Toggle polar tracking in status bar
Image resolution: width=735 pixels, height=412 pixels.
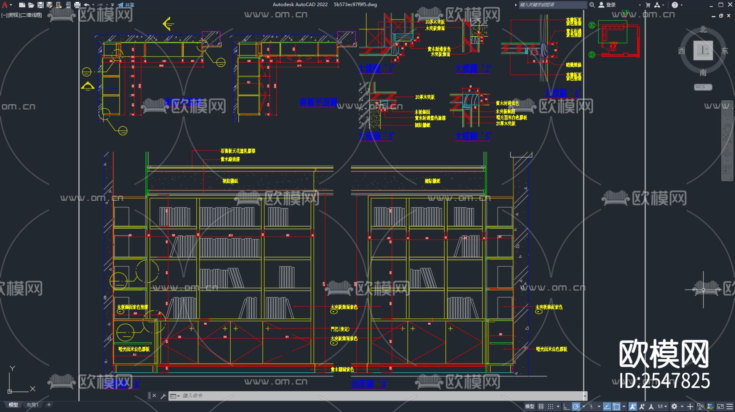576,406
